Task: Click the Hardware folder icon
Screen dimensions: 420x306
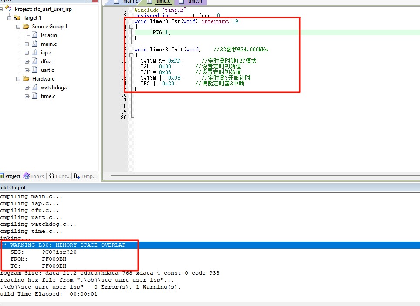Action: point(26,78)
